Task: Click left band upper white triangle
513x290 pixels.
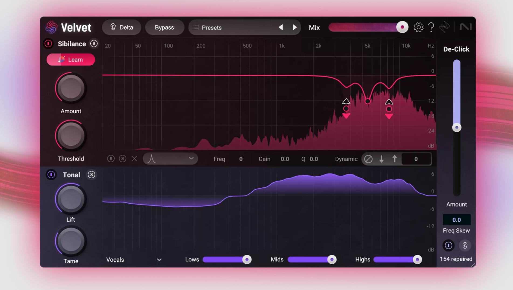Action: (346, 101)
